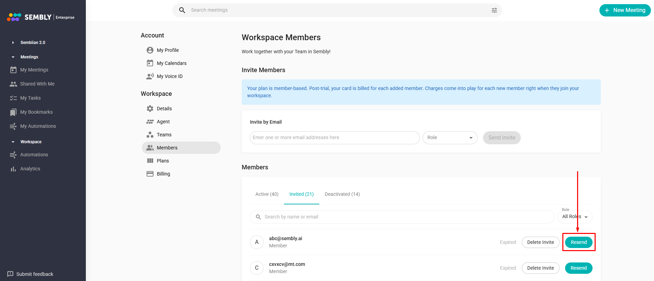Open the All Roles filter dropdown
654x281 pixels.
coord(575,217)
